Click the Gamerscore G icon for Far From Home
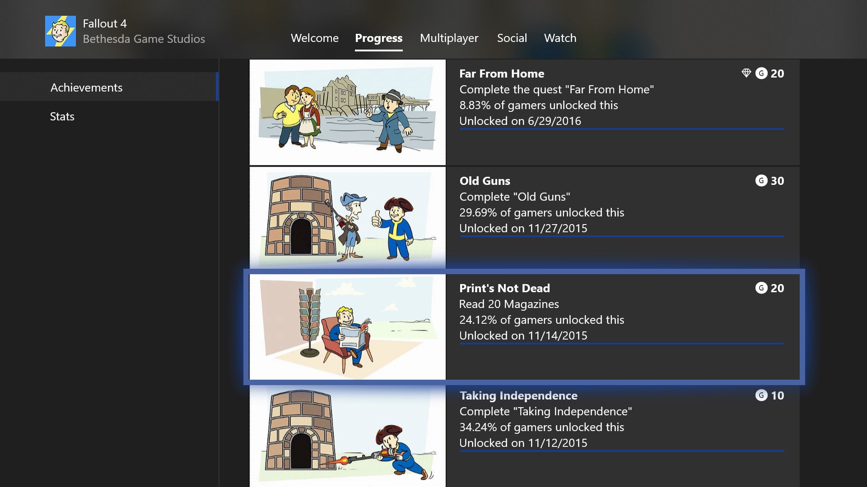 pyautogui.click(x=761, y=73)
